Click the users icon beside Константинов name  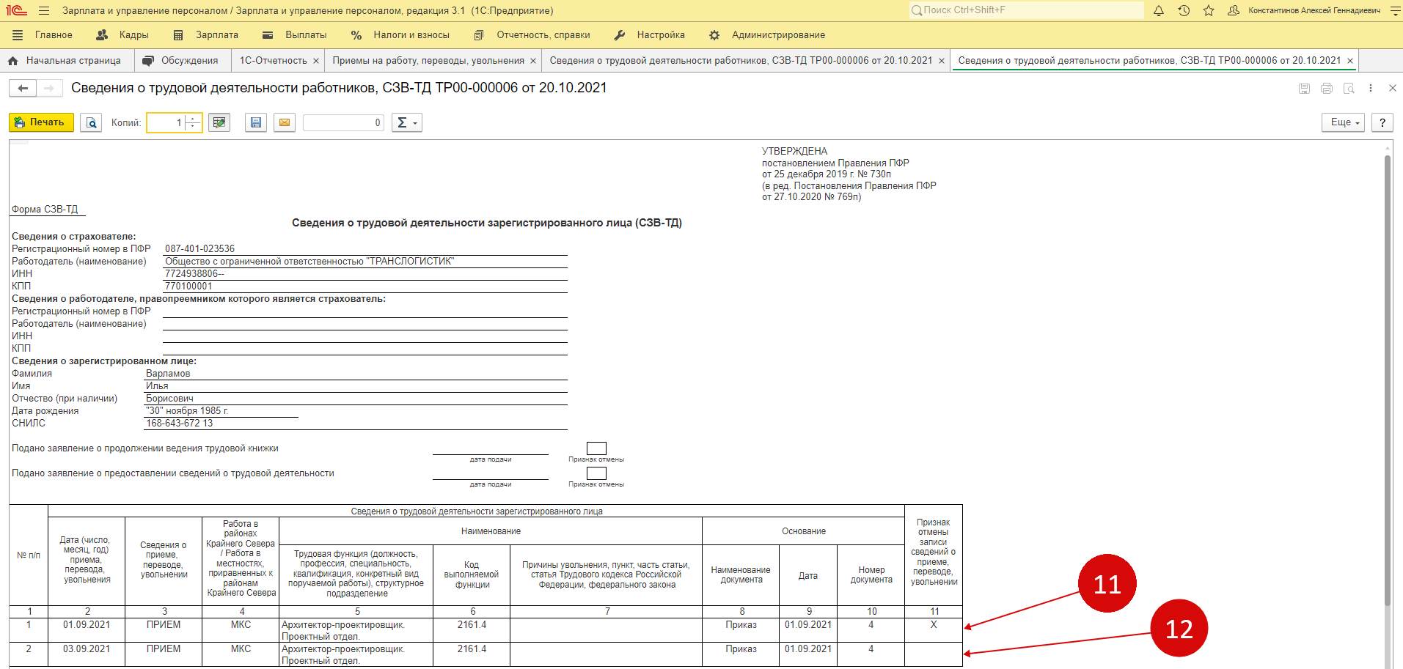[x=1234, y=11]
